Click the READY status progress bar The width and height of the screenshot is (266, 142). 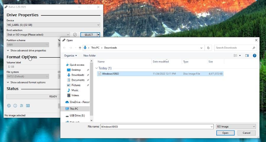tap(34, 96)
